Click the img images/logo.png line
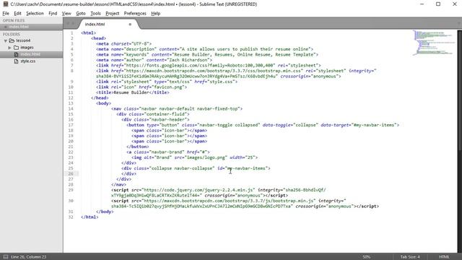Viewport: 462px width, 260px height. (194, 157)
